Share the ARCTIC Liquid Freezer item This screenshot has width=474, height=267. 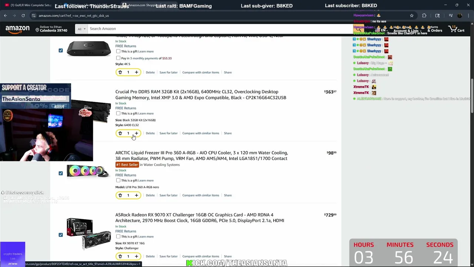point(228,195)
